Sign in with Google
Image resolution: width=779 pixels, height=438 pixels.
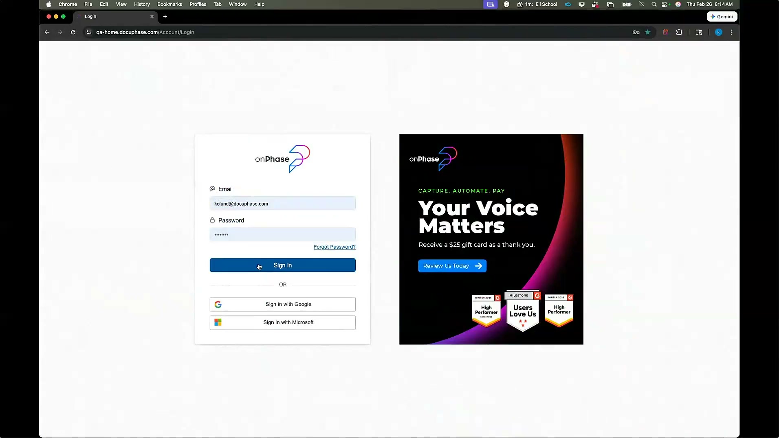pyautogui.click(x=282, y=304)
